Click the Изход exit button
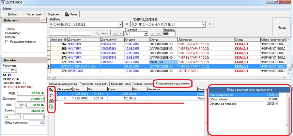This screenshot has width=293, height=136. (x=282, y=28)
